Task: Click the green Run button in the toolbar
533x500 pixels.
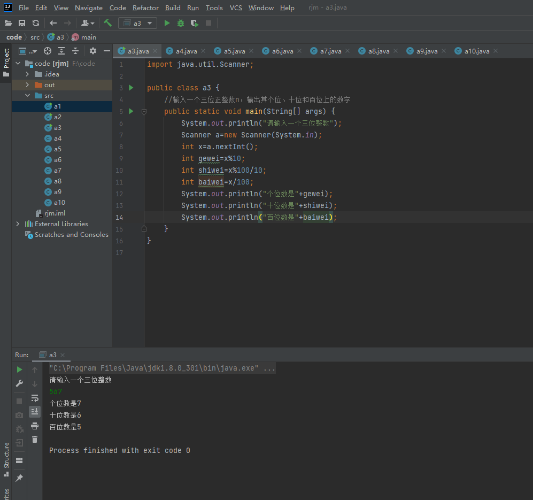Action: tap(167, 23)
